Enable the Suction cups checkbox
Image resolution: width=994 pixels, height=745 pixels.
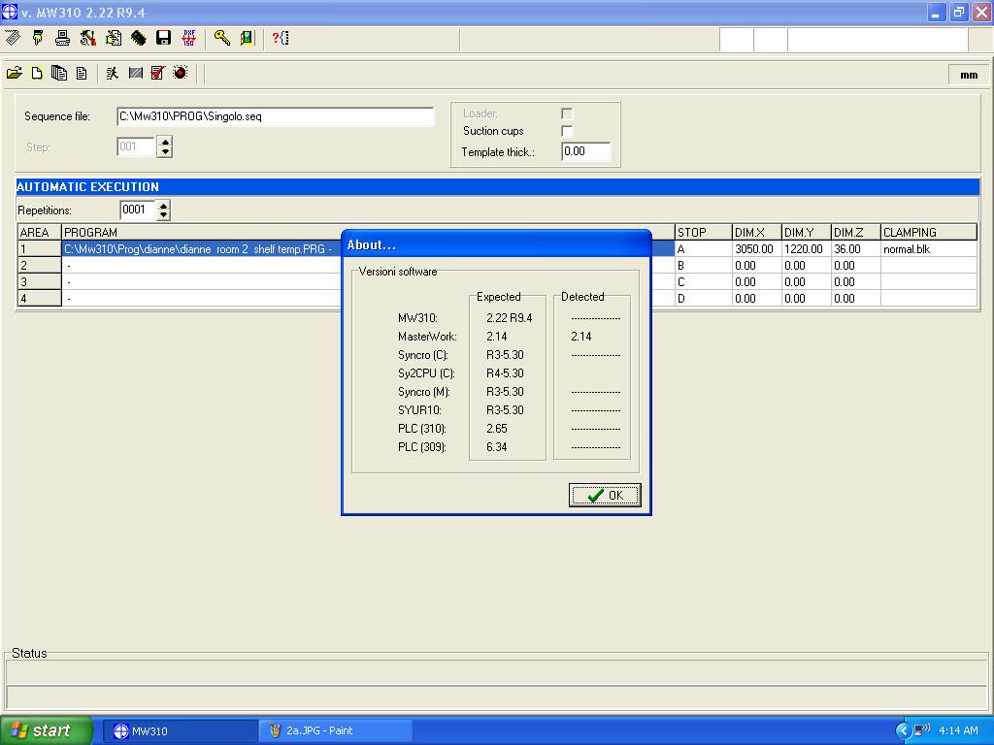(567, 131)
